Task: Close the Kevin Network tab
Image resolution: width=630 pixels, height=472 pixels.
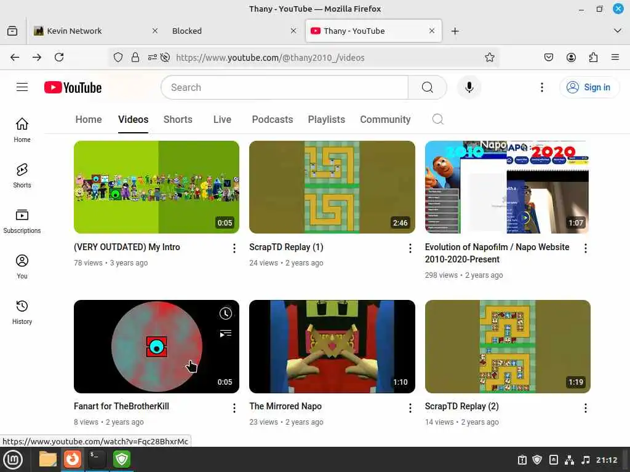Action: [x=154, y=31]
